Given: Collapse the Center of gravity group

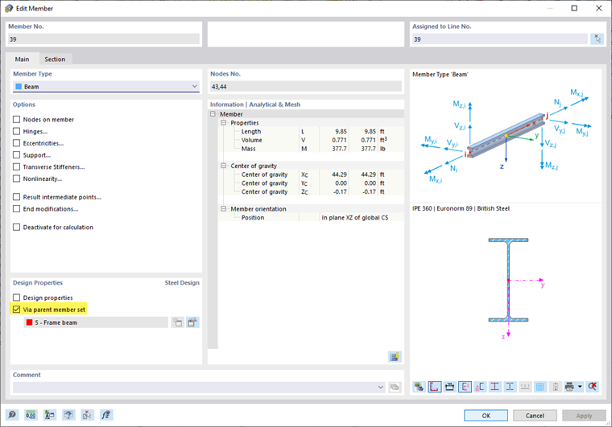Looking at the screenshot, I should click(x=224, y=166).
